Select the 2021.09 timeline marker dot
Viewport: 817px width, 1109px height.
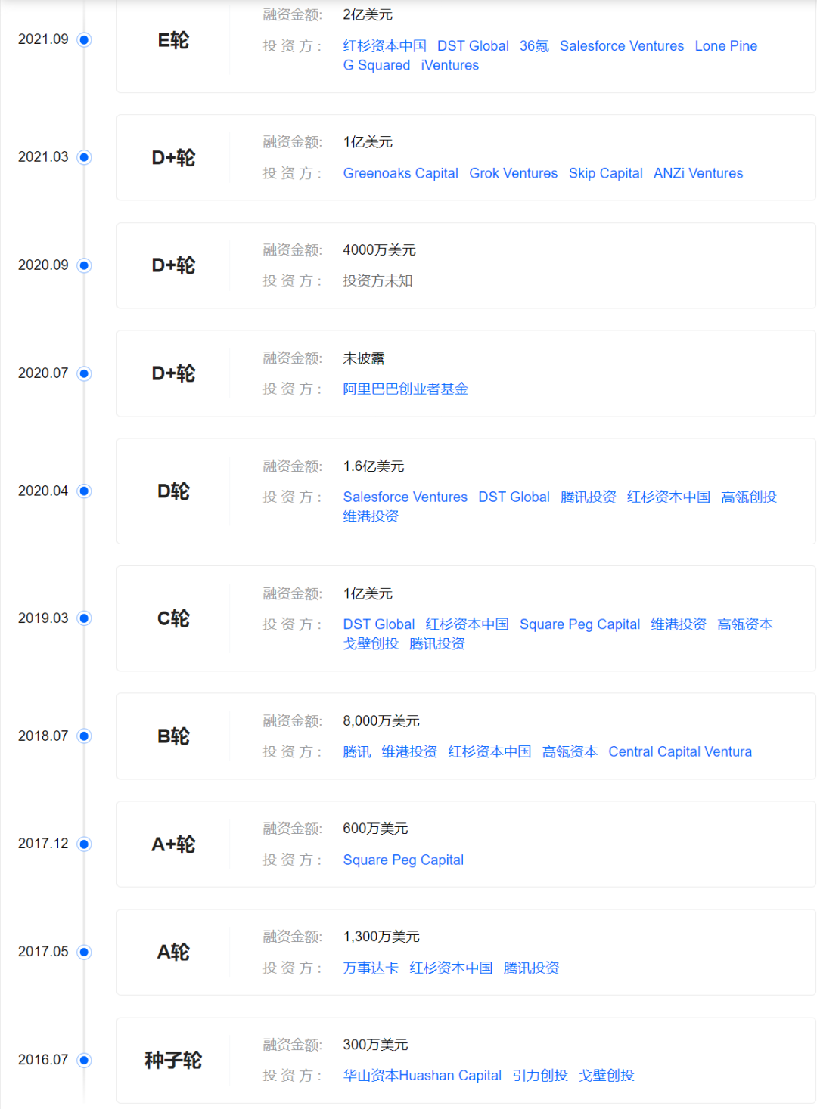click(x=83, y=40)
